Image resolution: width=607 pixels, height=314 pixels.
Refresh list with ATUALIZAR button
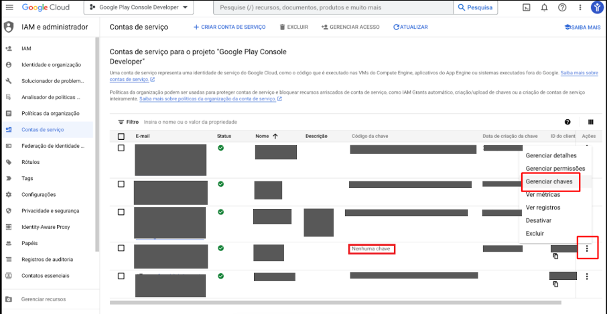(410, 27)
